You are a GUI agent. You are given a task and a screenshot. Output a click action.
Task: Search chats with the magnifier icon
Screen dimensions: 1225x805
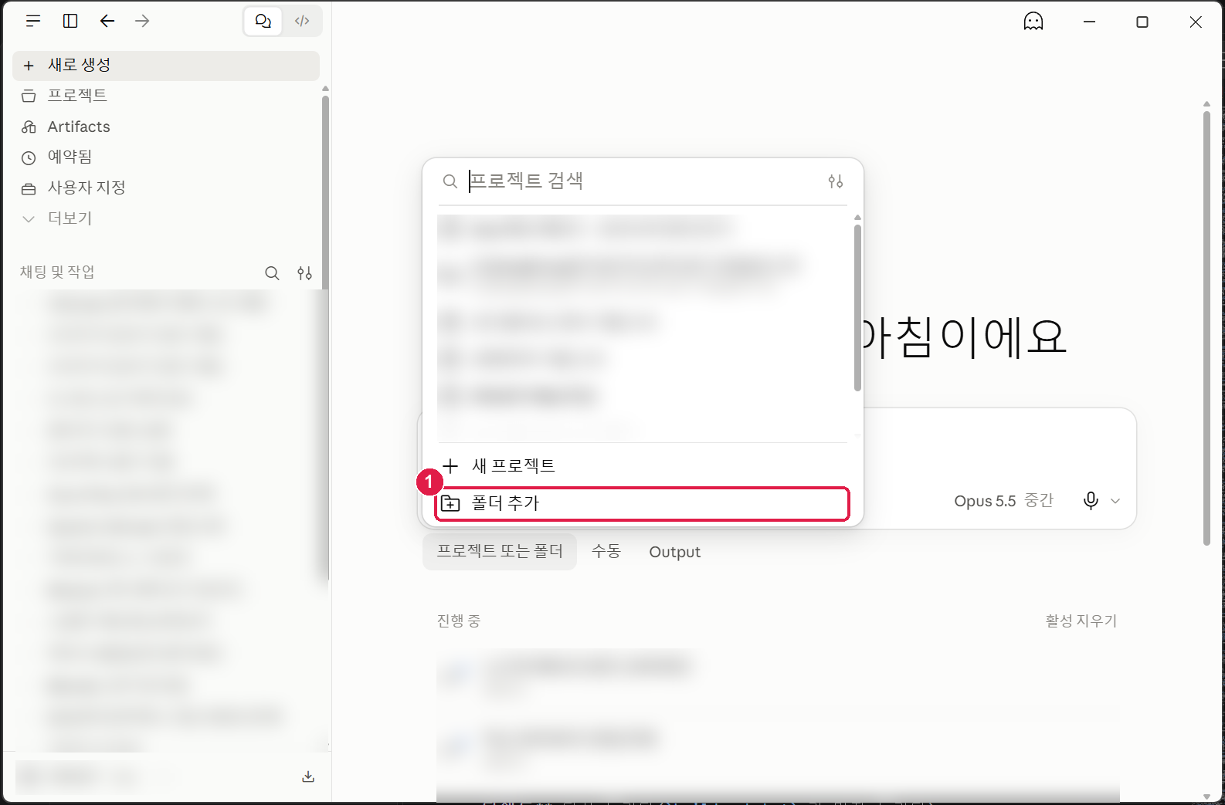pyautogui.click(x=272, y=272)
